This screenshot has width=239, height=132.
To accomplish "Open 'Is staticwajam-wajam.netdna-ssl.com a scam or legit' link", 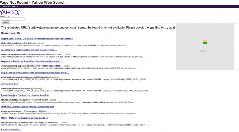I will click(x=29, y=50).
